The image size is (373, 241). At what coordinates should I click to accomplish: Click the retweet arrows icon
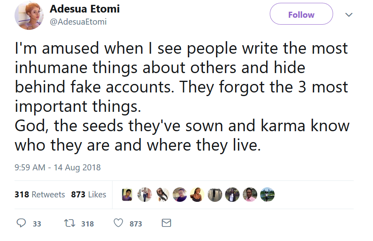coord(69,223)
